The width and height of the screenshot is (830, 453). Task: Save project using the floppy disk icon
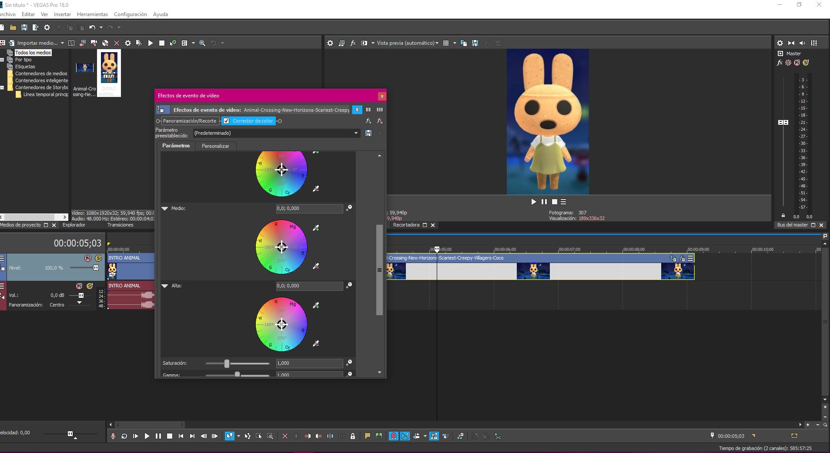pos(24,27)
